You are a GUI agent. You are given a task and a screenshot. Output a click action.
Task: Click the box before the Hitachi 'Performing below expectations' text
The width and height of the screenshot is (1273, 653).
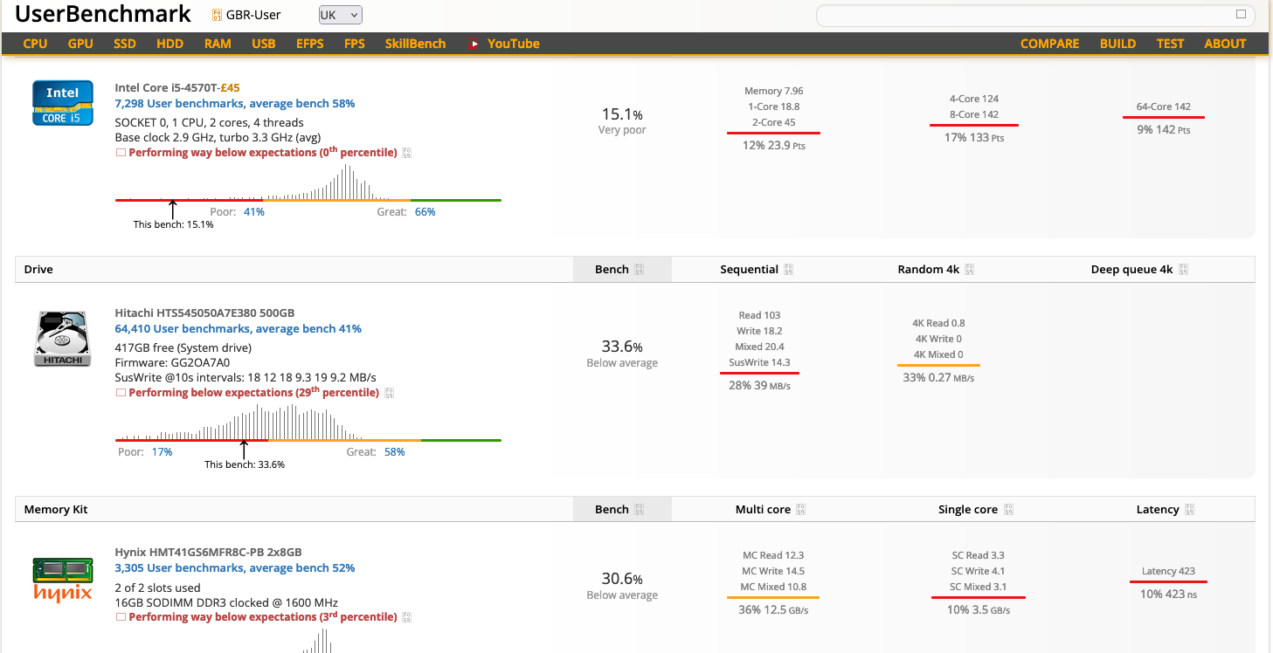(121, 393)
